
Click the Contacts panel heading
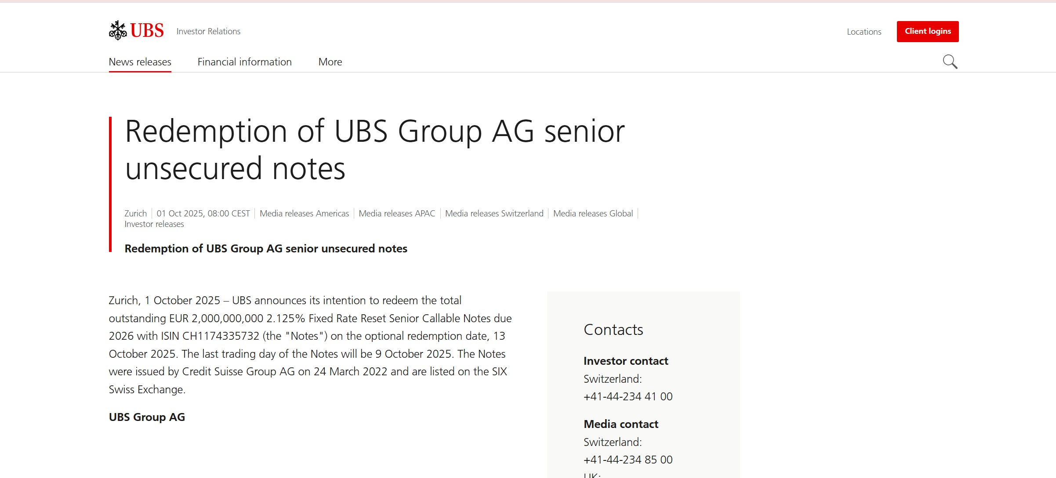click(613, 330)
